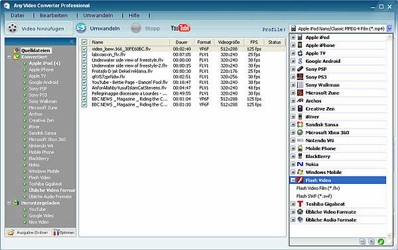
Task: Uncheck YouTube - Bettie Page checkbox
Action: pos(84,82)
